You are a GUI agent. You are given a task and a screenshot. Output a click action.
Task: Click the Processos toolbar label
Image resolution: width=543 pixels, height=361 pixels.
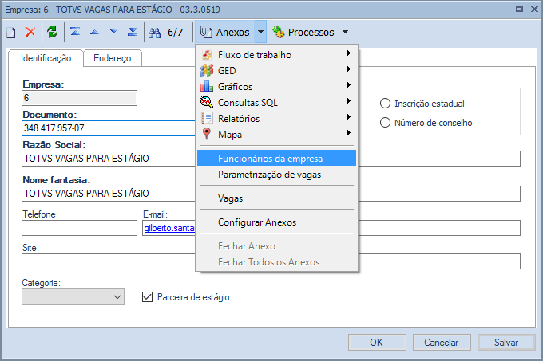click(311, 32)
